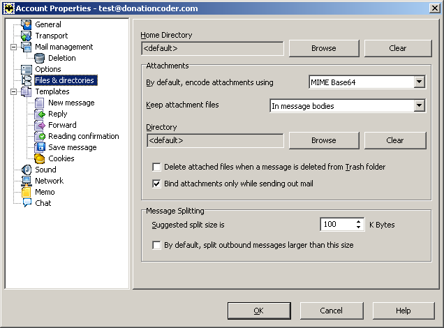Enable delete attached files from Trash checkbox
Viewport: 444px width, 328px height.
pyautogui.click(x=157, y=167)
